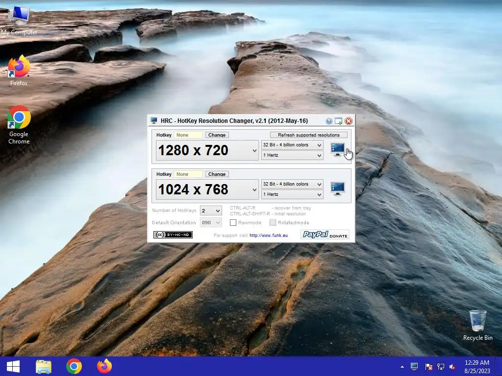The width and height of the screenshot is (502, 376).
Task: Click Change for the first hotkey
Action: coord(217,135)
